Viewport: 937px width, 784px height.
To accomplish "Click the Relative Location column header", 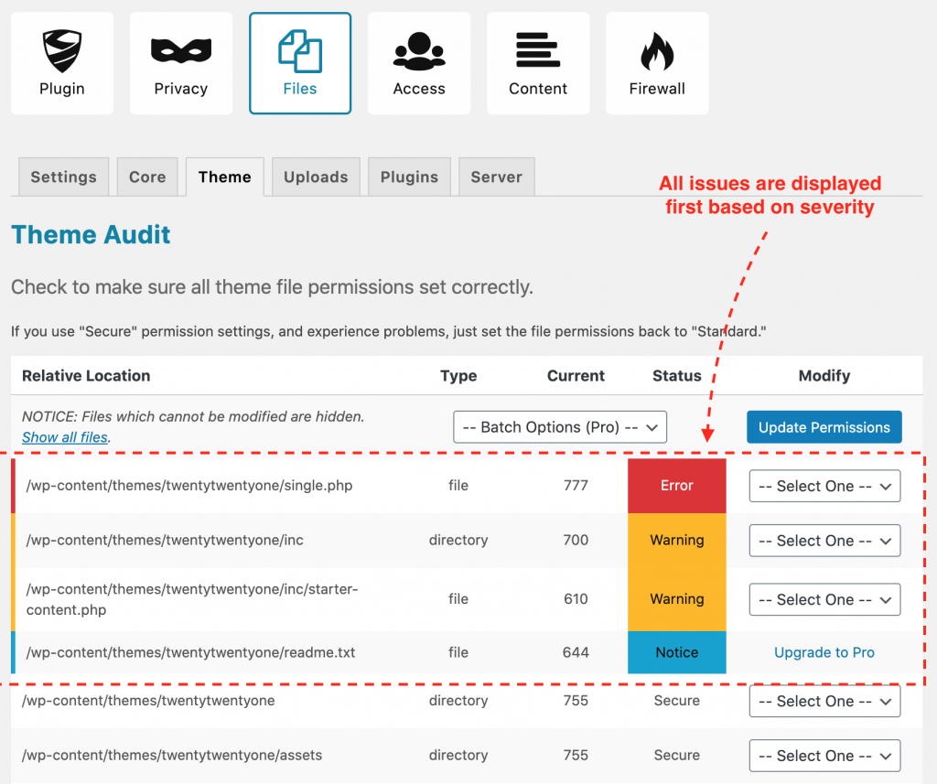I will (86, 376).
